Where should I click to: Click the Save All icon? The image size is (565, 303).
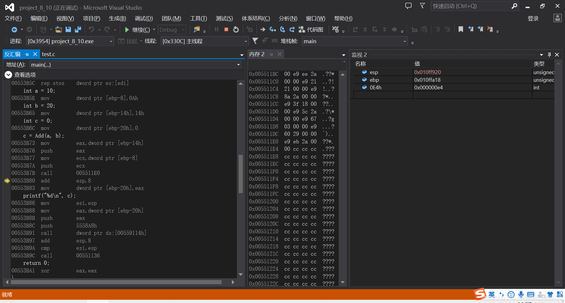pos(78,30)
